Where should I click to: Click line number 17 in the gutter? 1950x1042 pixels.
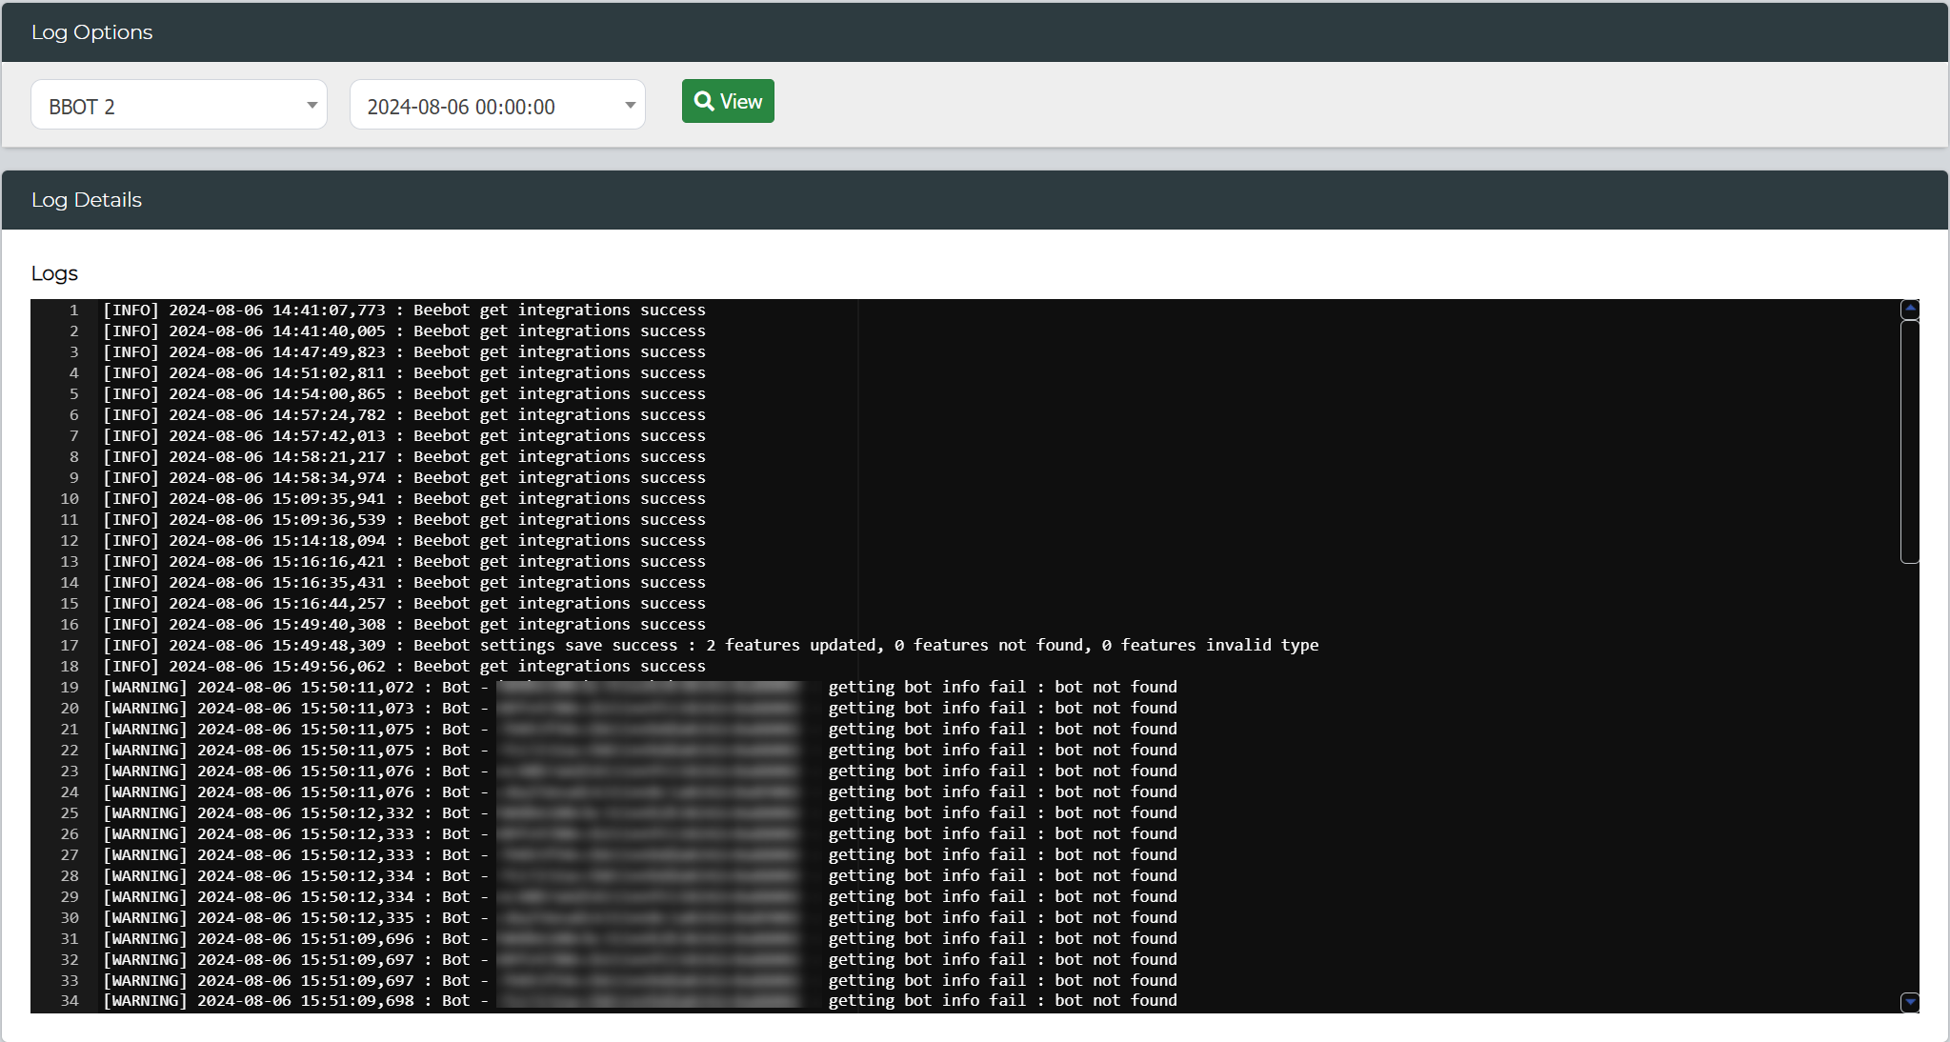(x=70, y=645)
